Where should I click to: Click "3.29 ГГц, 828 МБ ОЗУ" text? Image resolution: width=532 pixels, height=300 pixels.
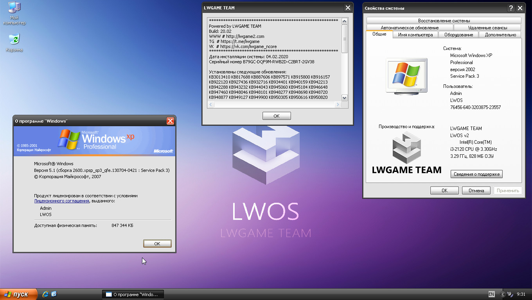click(x=473, y=156)
